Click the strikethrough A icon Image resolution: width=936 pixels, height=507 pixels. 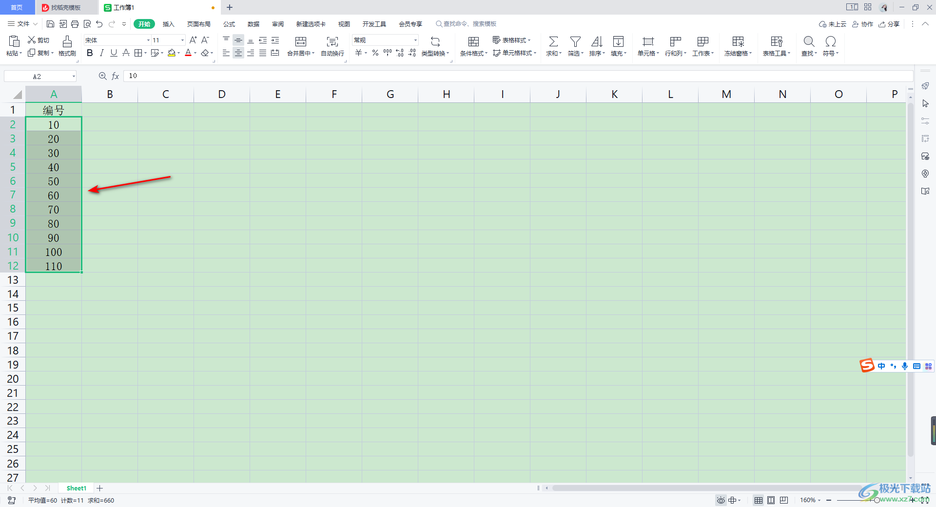pos(126,53)
